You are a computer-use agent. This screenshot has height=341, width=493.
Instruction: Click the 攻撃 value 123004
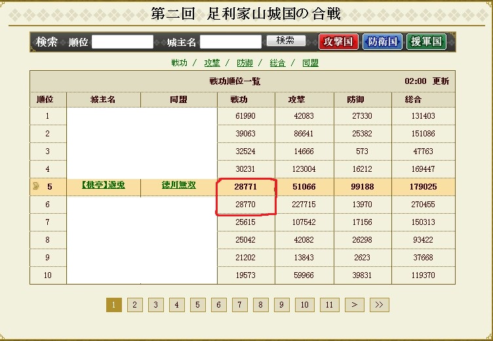coord(304,169)
